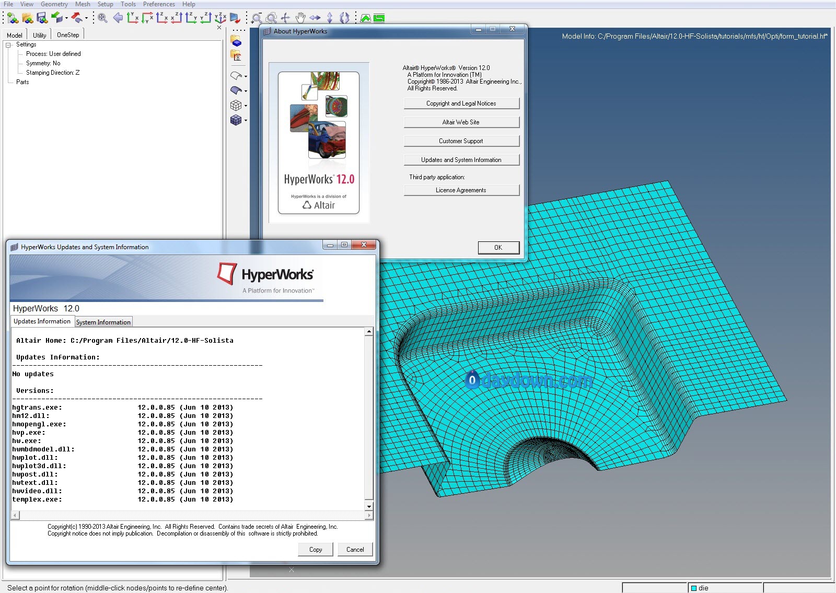Open the Import icon dropdown arrow
Screen dimensions: 836x593
click(66, 19)
